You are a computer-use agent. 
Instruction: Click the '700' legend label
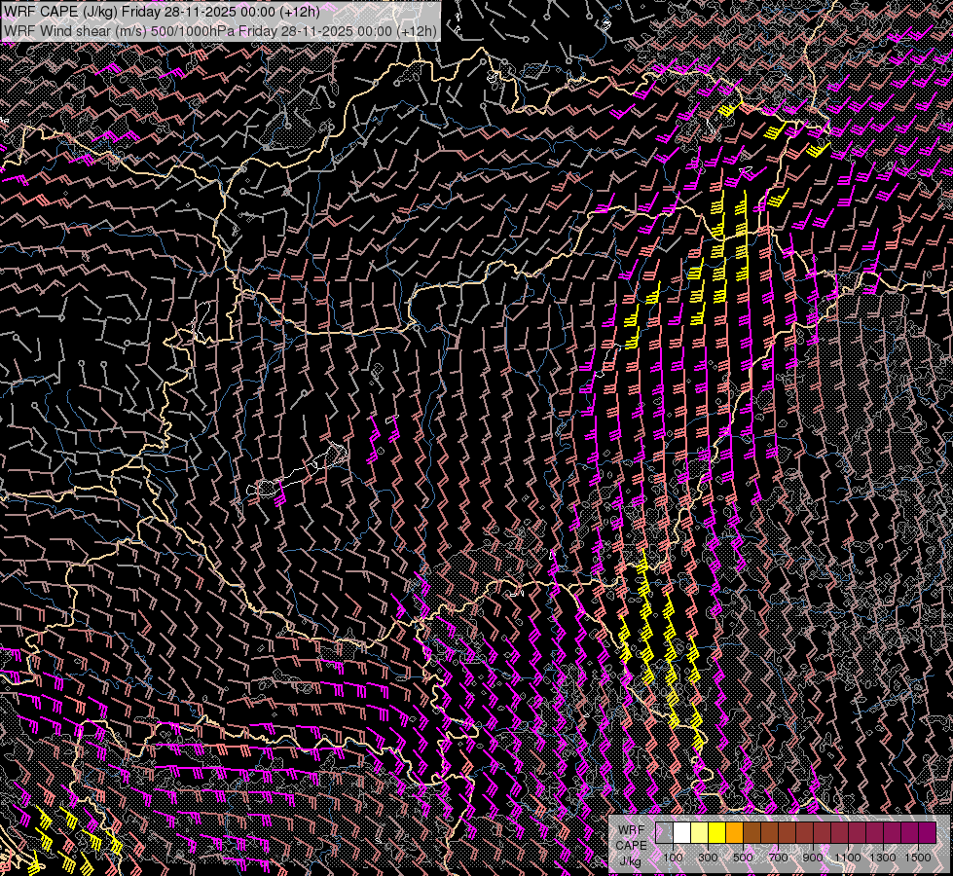[x=778, y=858]
